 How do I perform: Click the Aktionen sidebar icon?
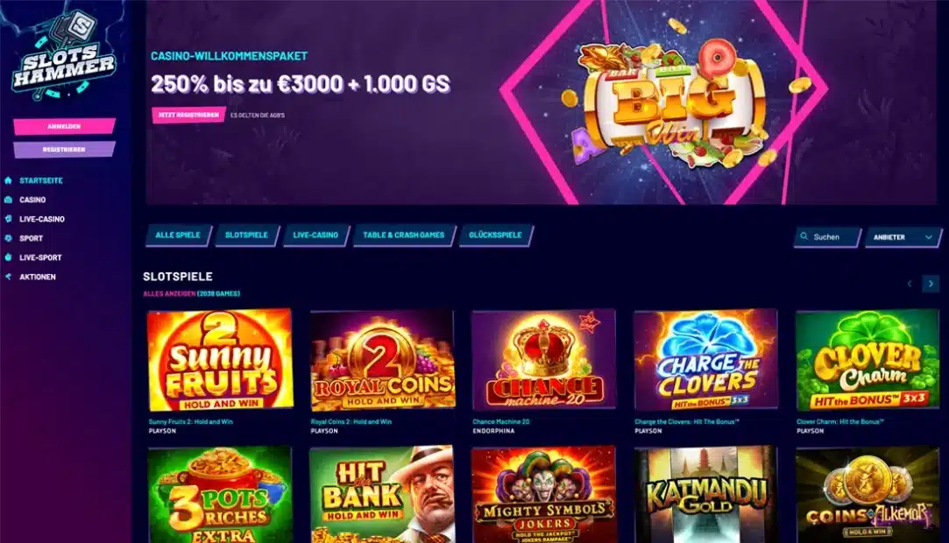[x=8, y=277]
